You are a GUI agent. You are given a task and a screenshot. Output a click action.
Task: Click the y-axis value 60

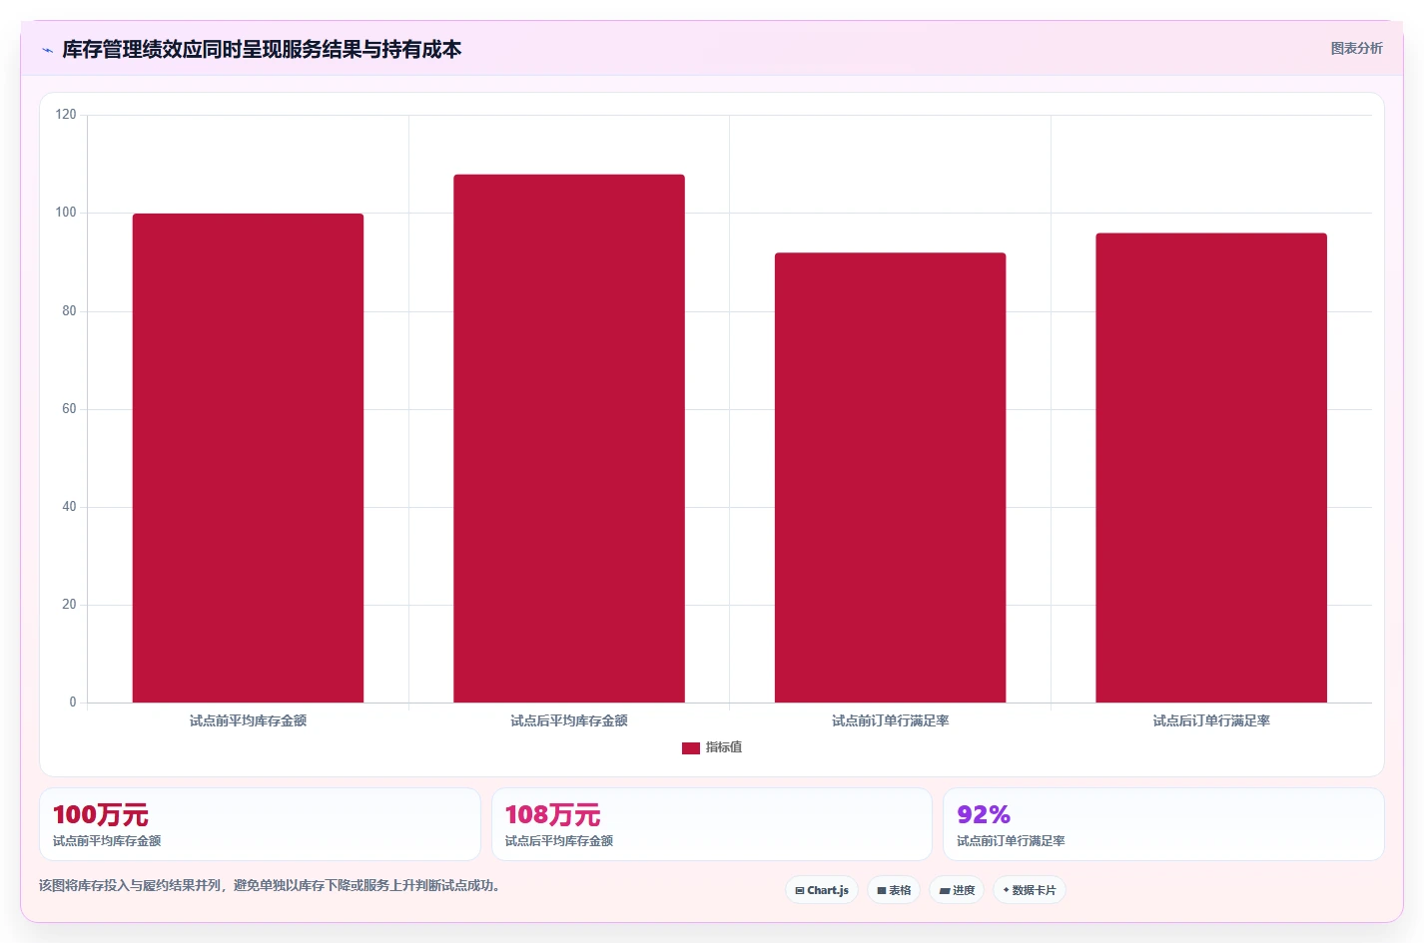click(x=69, y=409)
